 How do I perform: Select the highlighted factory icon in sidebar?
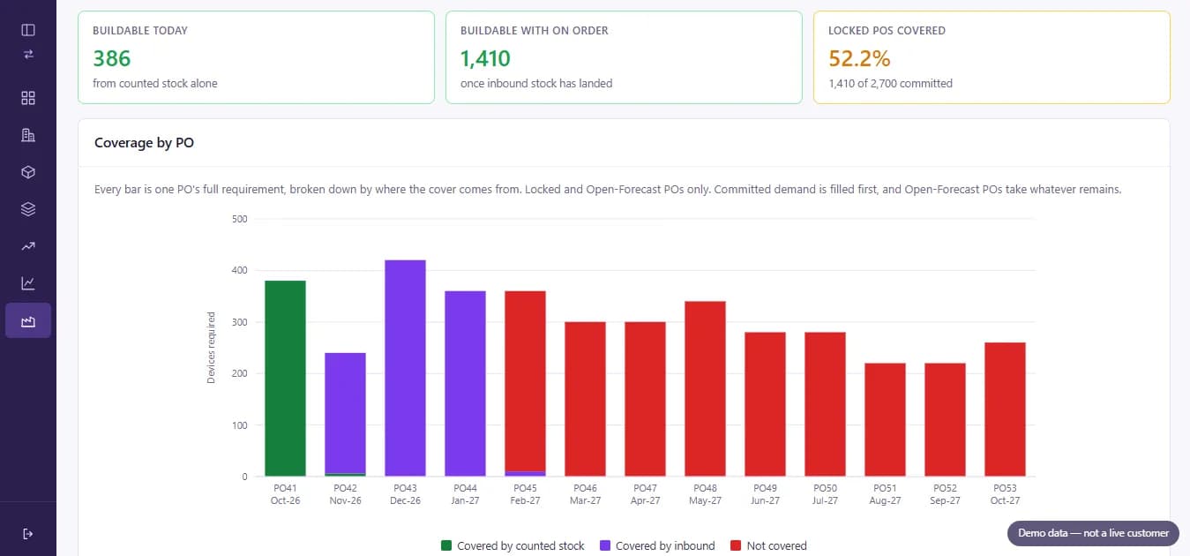28,320
